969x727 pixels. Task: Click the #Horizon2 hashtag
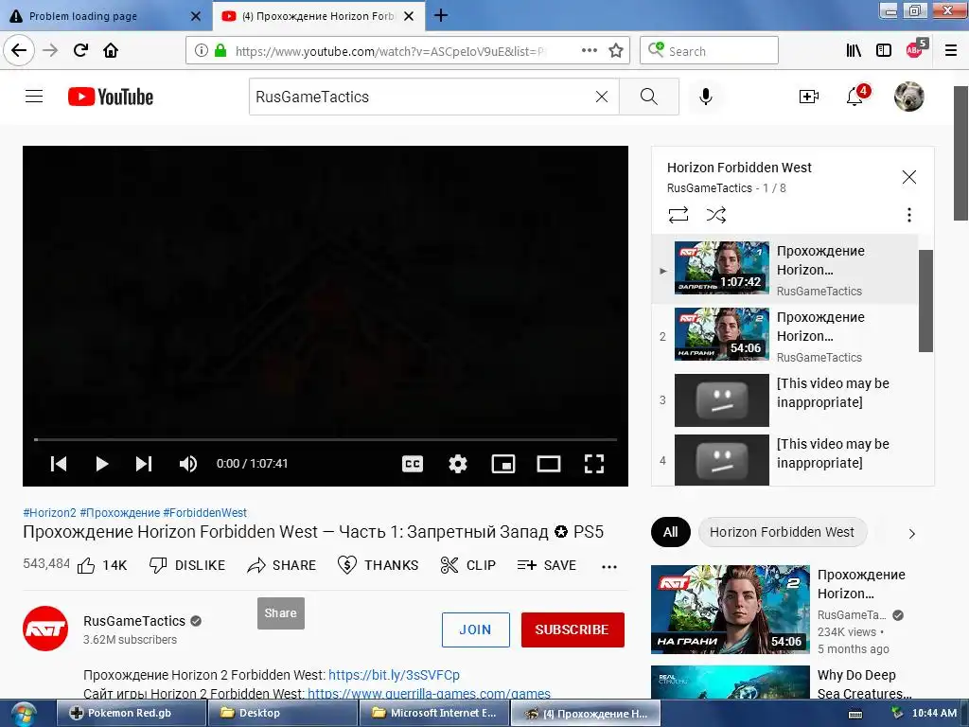[x=49, y=512]
